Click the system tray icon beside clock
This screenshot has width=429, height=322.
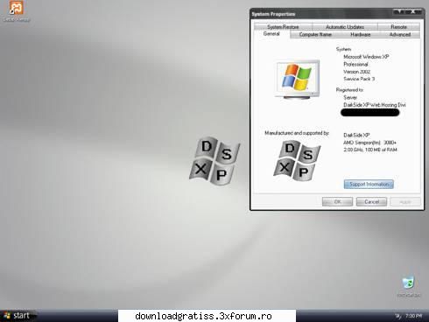(x=397, y=316)
